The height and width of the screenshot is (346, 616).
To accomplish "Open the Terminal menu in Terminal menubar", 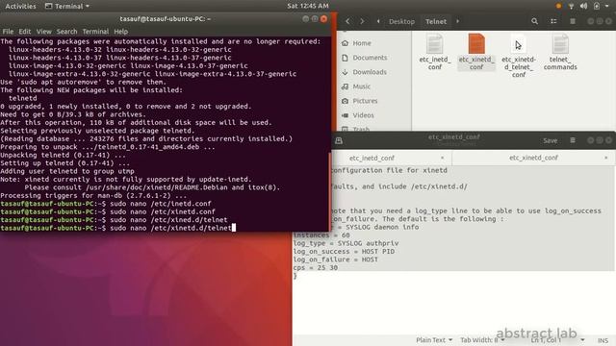I will (95, 32).
